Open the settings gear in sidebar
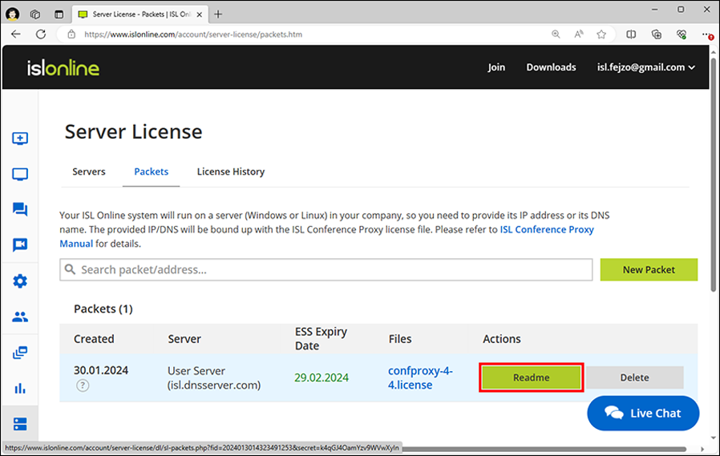The width and height of the screenshot is (720, 456). pos(20,281)
